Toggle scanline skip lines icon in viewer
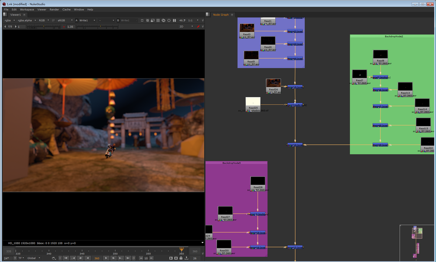 (x=158, y=20)
